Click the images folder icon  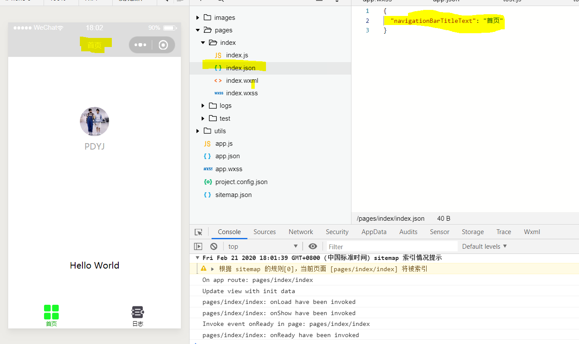[208, 17]
